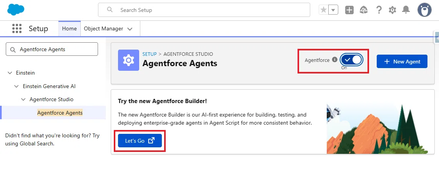439x180 pixels.
Task: Click the Setup gear icon in header
Action: pos(392,10)
